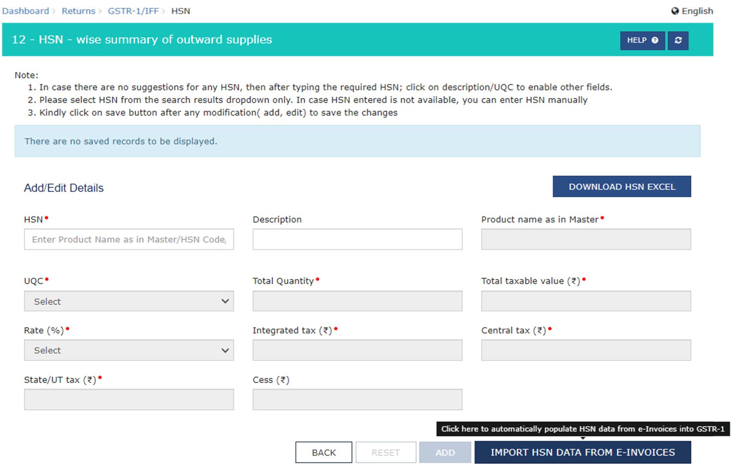Focus the Integrated tax input field
The height and width of the screenshot is (471, 736).
pos(357,350)
